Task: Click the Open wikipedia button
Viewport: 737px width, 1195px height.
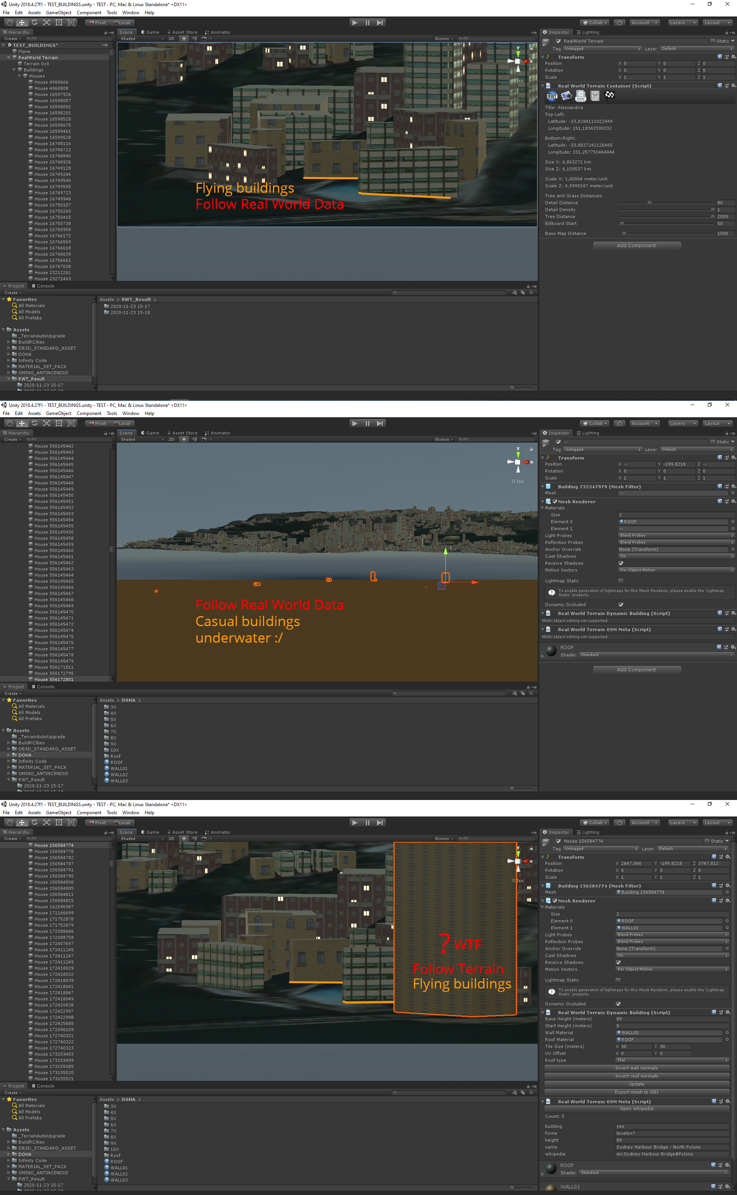Action: 636,1109
